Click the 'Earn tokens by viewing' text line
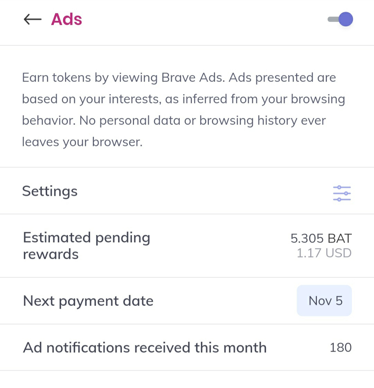Viewport: 374px width, 388px height. pos(179,78)
